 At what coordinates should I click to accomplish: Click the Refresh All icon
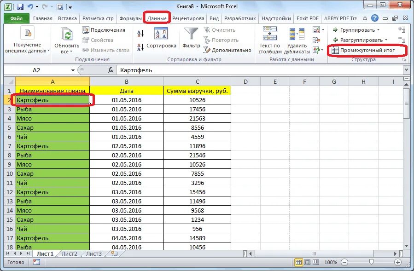point(66,35)
